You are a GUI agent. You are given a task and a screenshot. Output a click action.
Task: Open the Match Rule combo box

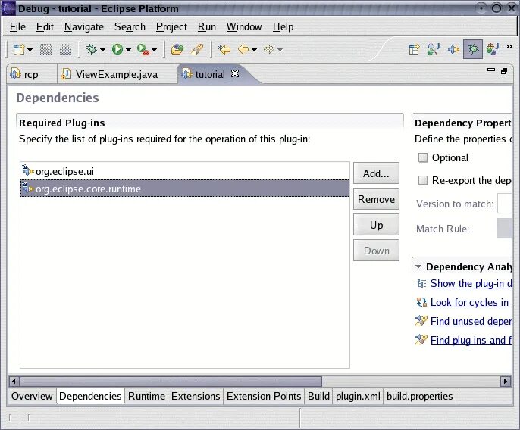(505, 229)
